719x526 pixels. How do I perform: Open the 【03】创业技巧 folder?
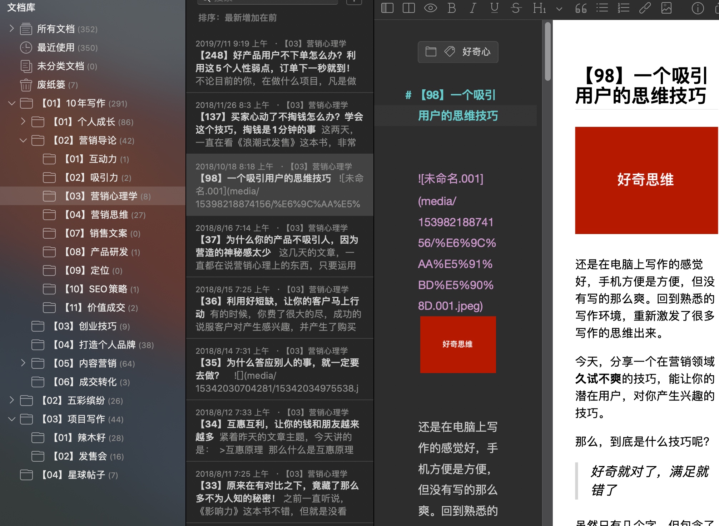[x=93, y=326]
